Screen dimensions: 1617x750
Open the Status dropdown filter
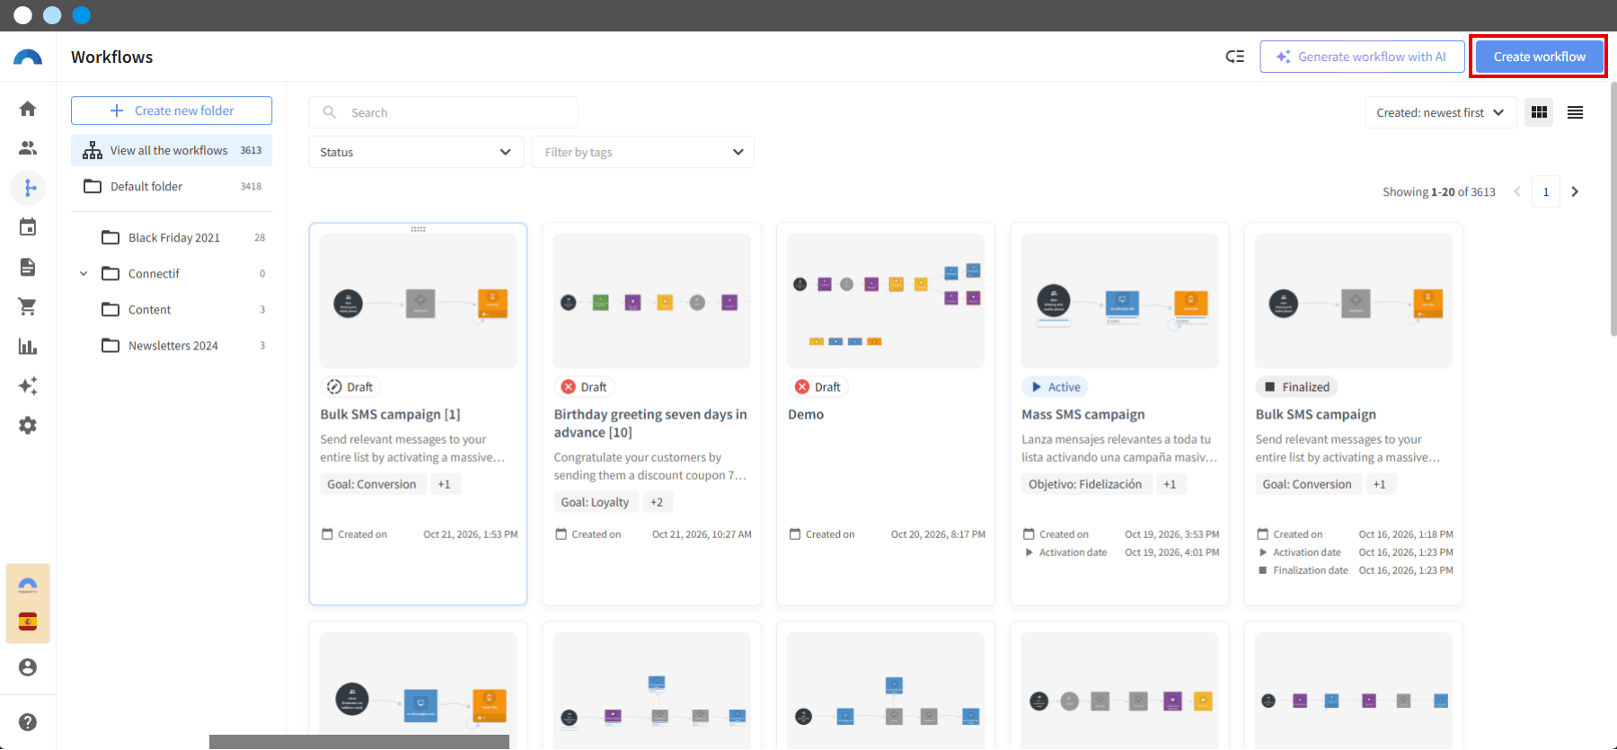pos(416,152)
